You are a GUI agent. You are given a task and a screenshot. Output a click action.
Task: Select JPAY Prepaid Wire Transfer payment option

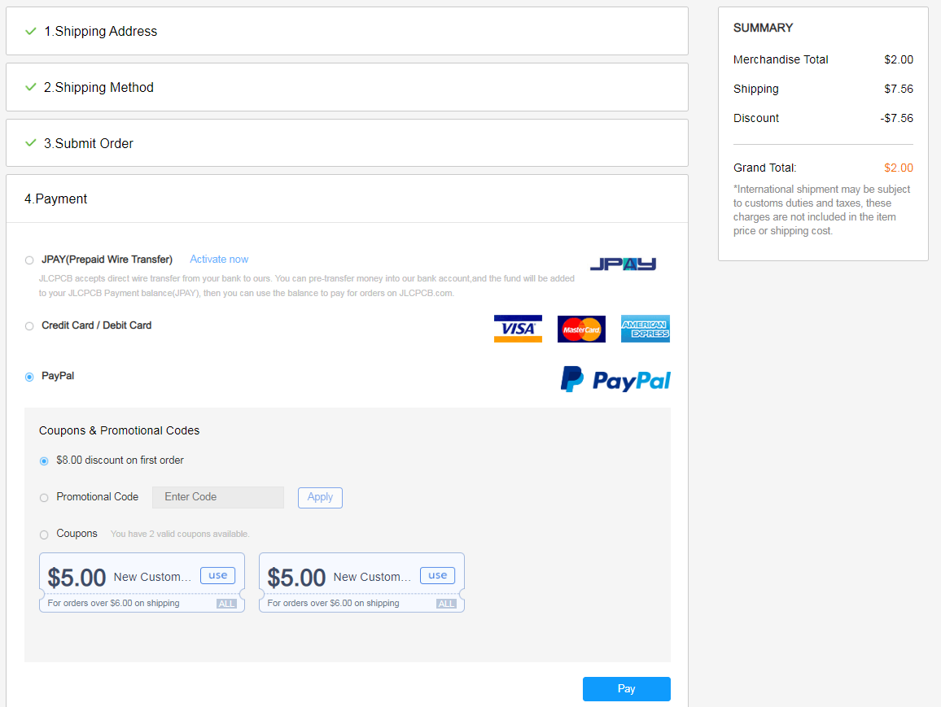[x=29, y=260]
